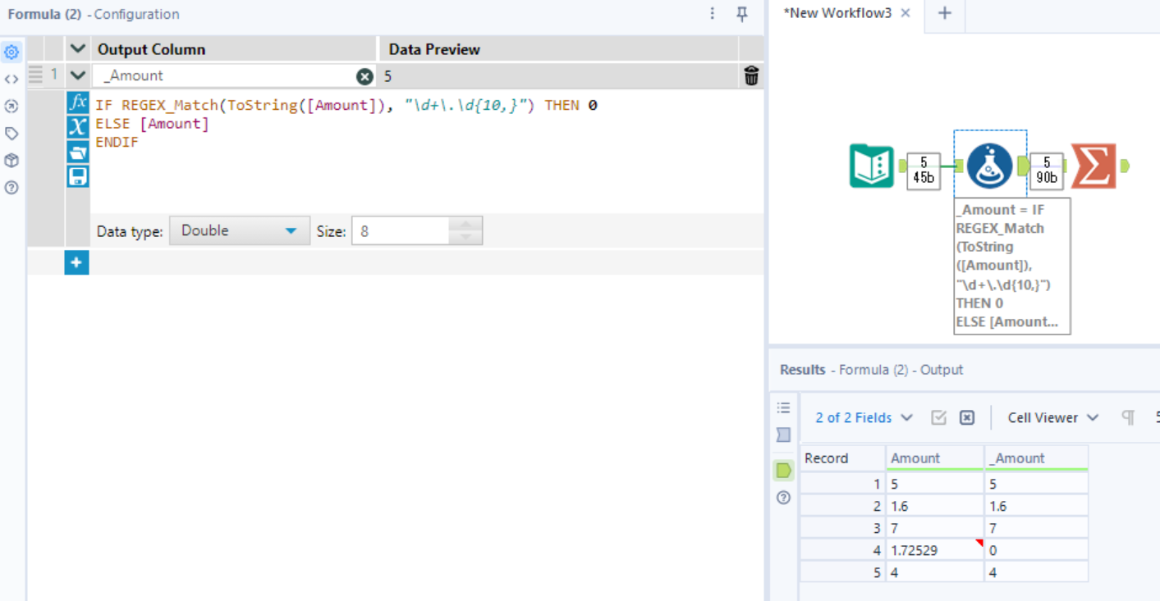Open the Data type Double dropdown

[240, 231]
